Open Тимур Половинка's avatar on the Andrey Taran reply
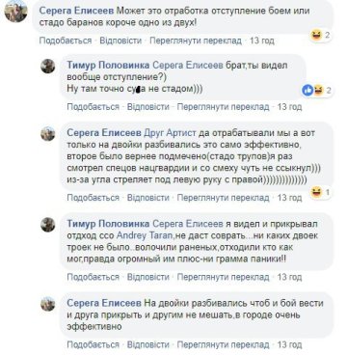 coord(48,225)
